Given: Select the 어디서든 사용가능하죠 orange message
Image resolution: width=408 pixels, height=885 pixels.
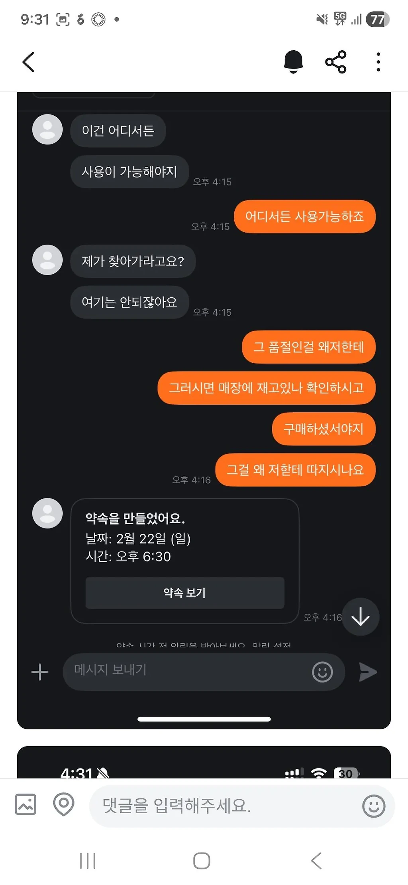Looking at the screenshot, I should coord(305,216).
